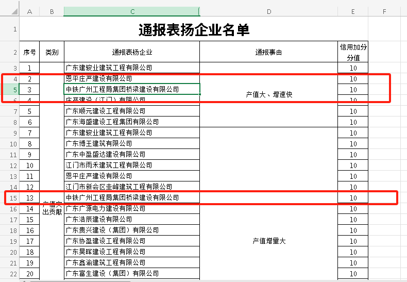Select cell 广东协盈建设工程有限公司
This screenshot has width=407, height=282.
[132, 241]
